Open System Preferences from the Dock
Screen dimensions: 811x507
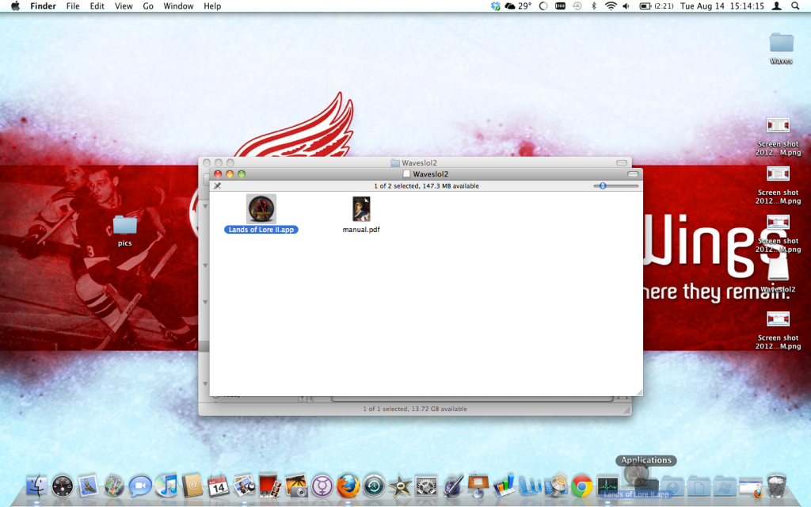[426, 486]
